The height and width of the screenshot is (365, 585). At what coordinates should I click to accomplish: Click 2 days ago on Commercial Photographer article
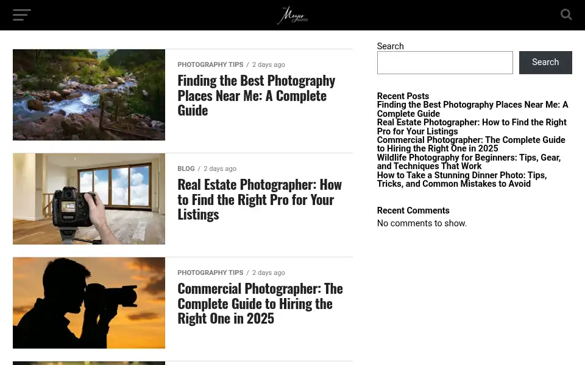tap(269, 273)
